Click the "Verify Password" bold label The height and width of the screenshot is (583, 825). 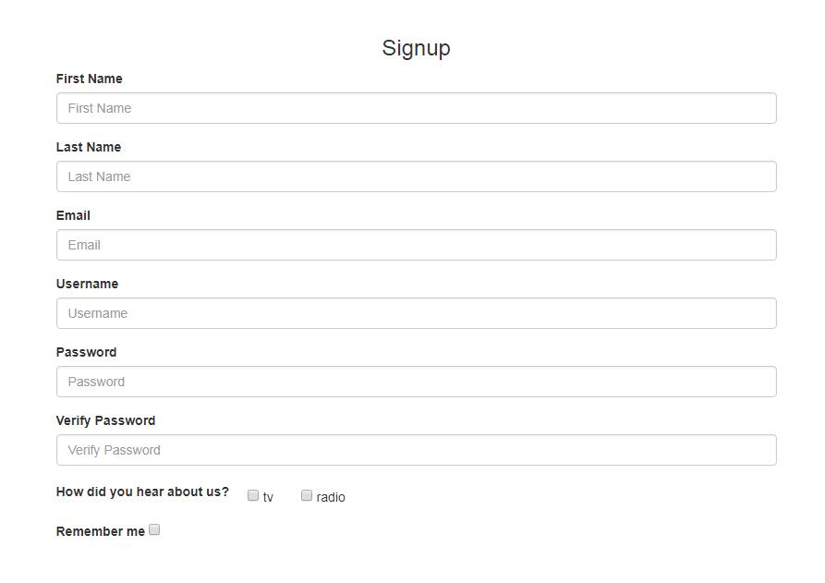pos(105,420)
